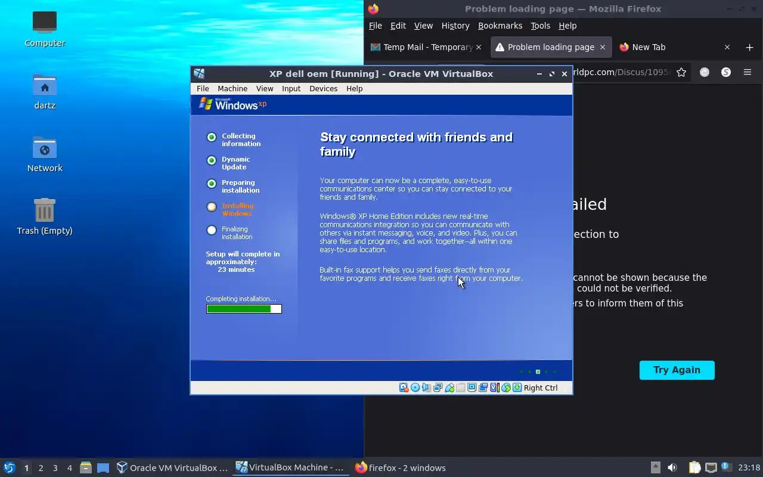Click the green arrow keyboard capture icon
Viewport: 763px width, 477px height.
517,388
